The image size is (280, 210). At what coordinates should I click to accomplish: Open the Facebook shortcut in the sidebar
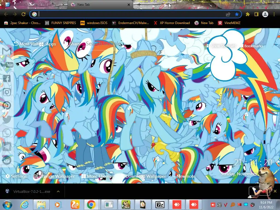(x=7, y=78)
